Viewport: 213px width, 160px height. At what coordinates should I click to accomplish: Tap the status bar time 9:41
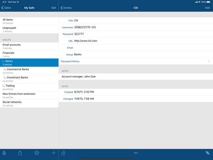tap(5, 2)
